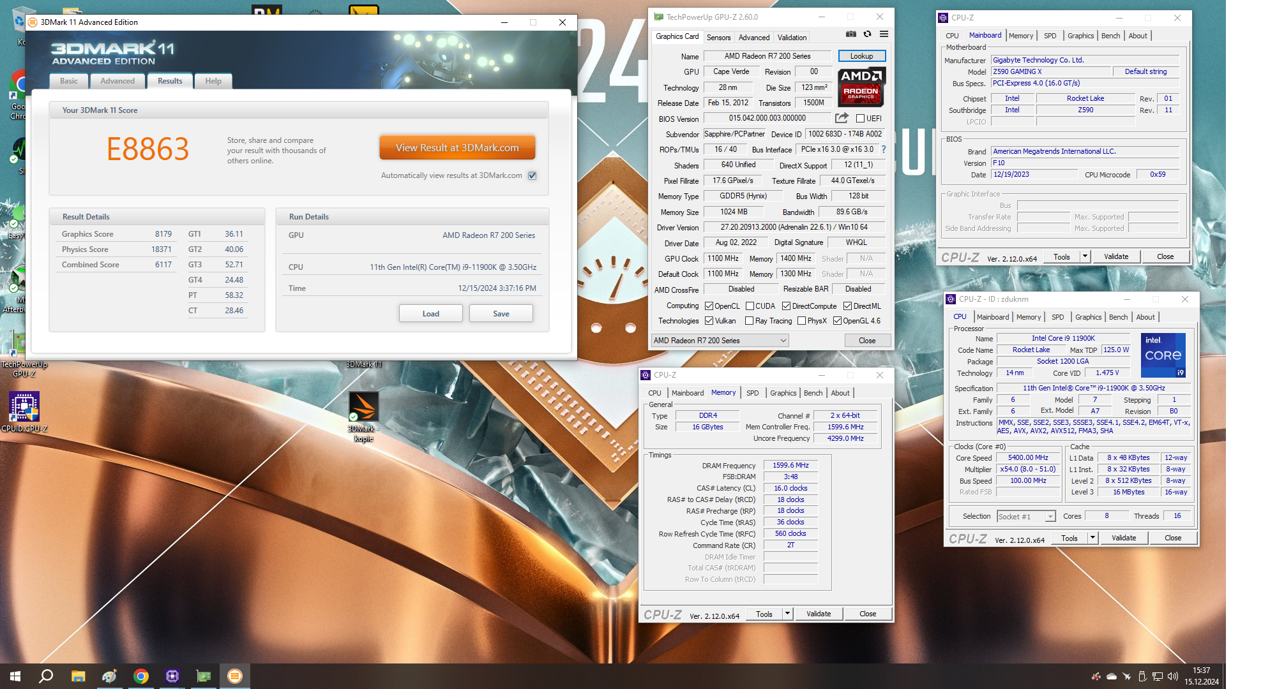Open the Windows Start menu
Image resolution: width=1277 pixels, height=689 pixels.
(15, 676)
